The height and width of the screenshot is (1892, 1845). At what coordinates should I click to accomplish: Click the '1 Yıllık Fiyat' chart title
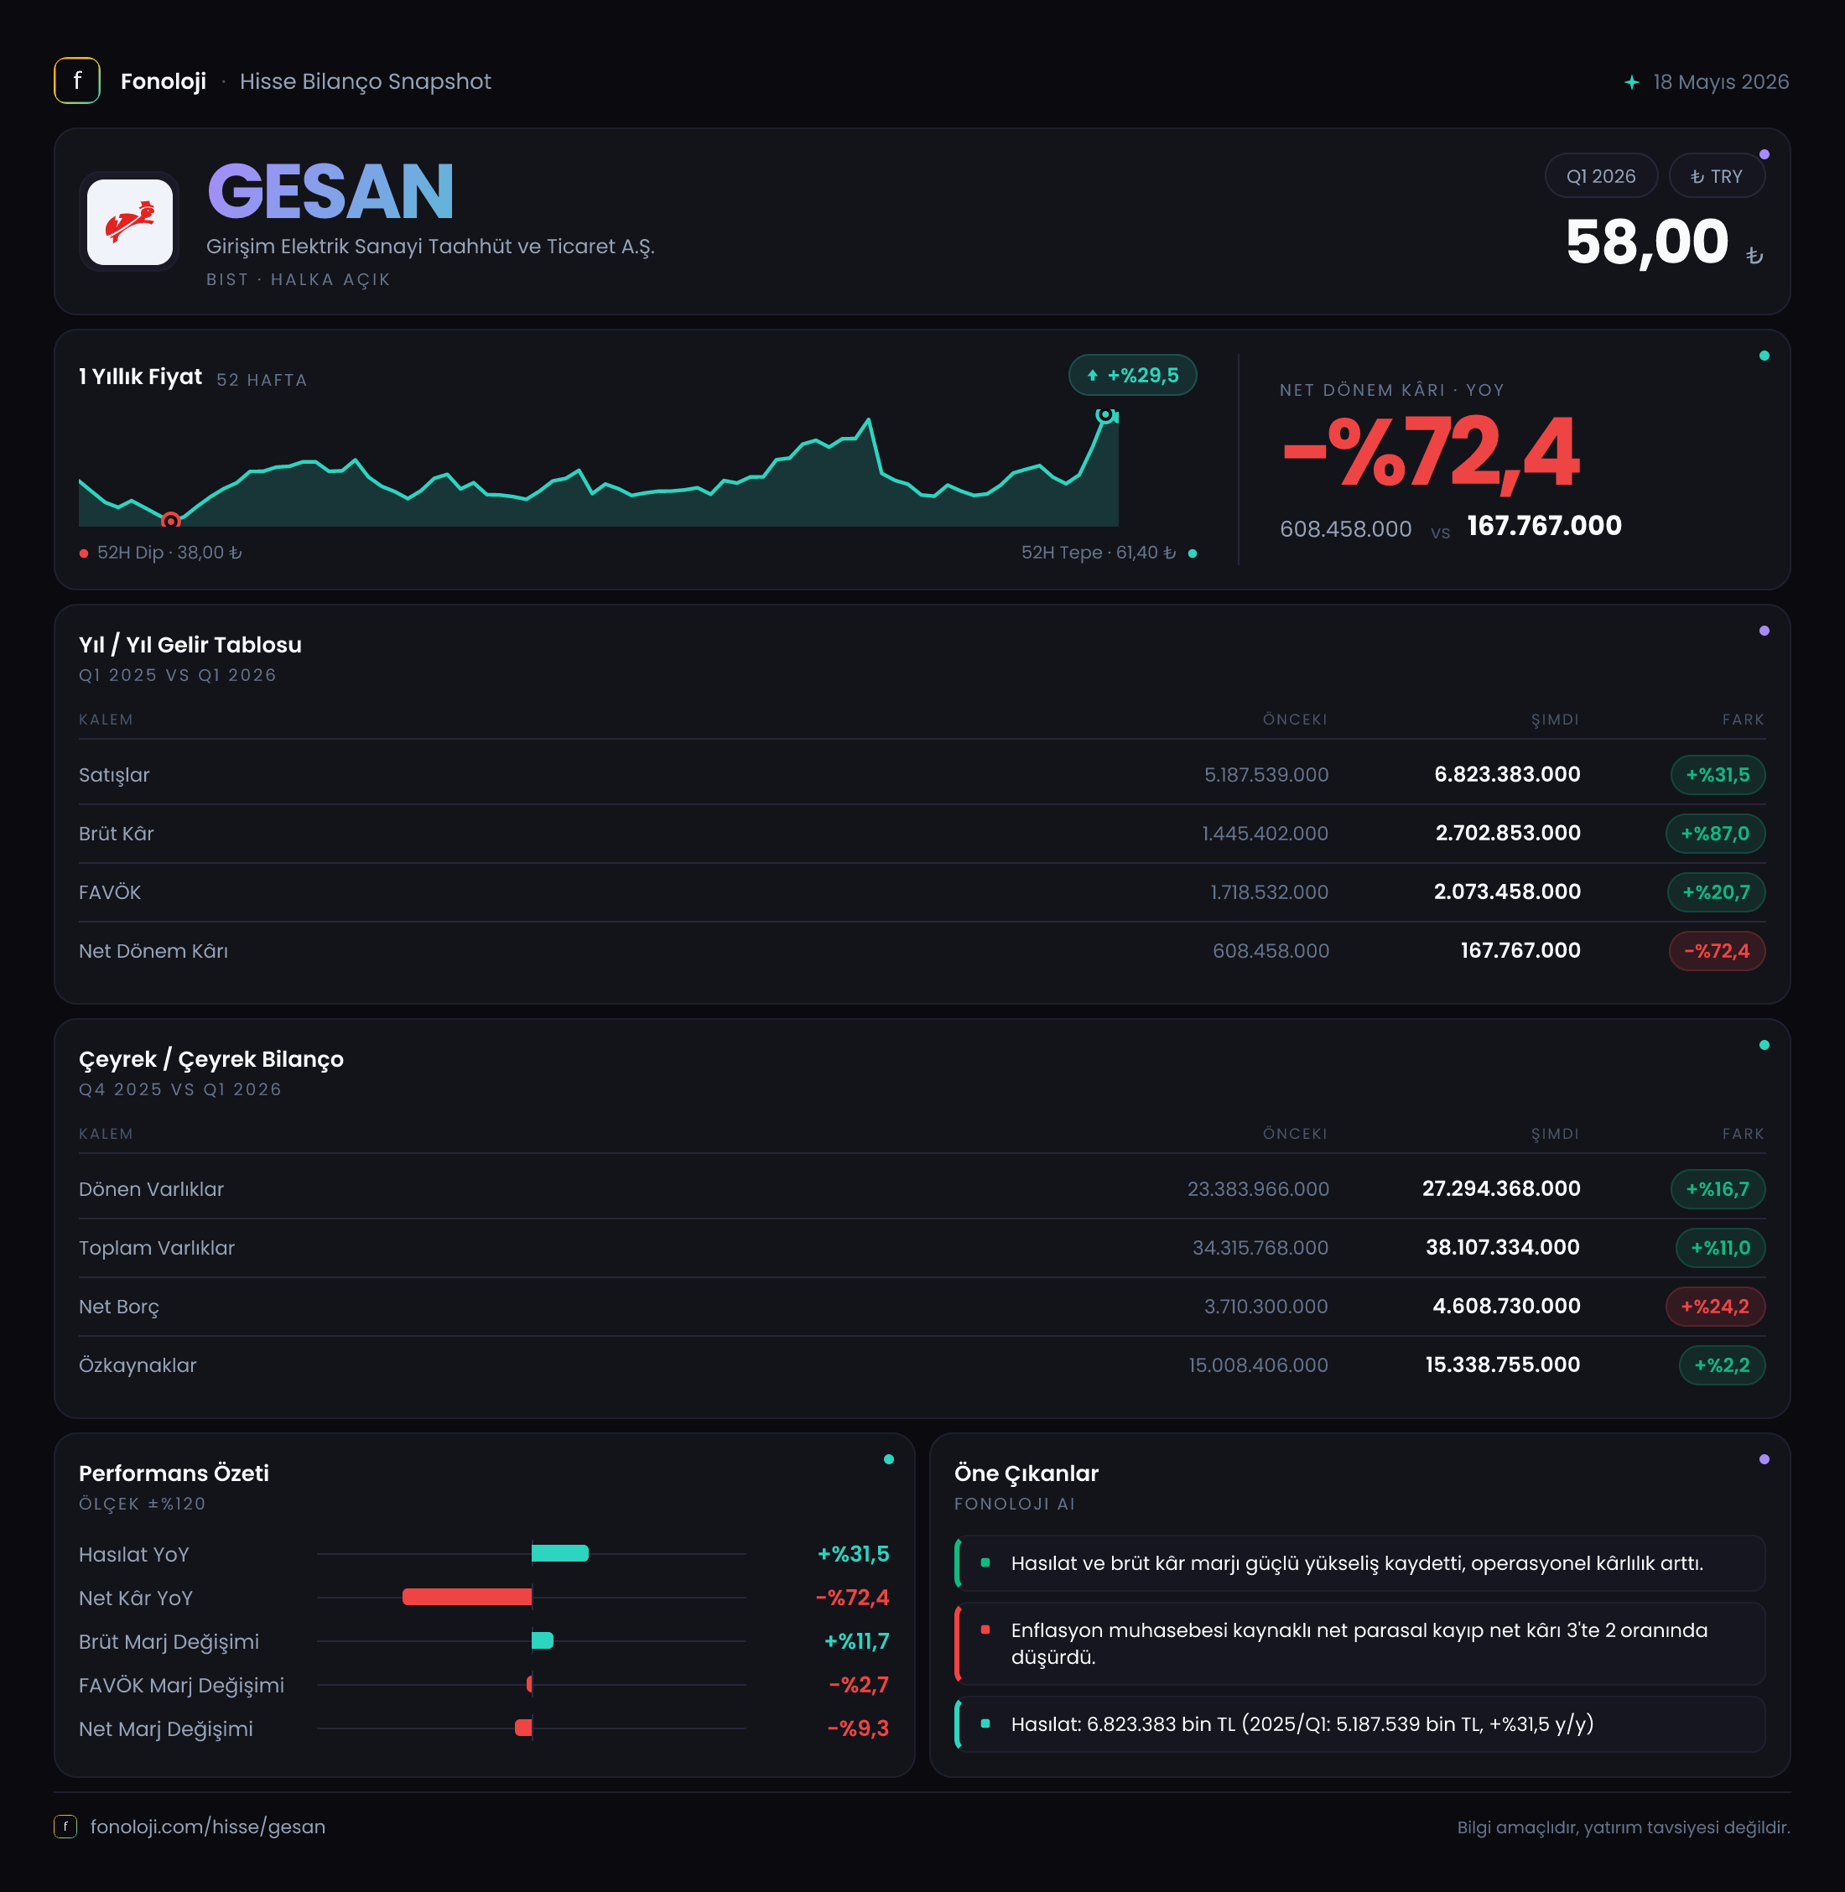[141, 377]
